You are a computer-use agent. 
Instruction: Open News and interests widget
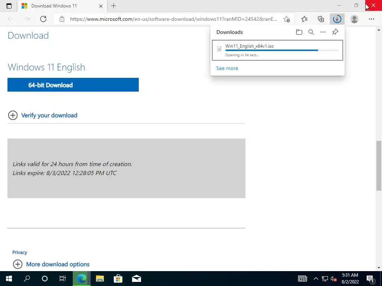302,279
